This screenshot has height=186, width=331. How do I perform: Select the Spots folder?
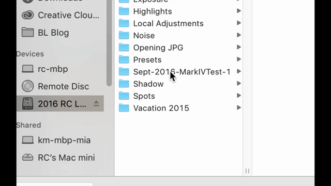[x=178, y=96]
